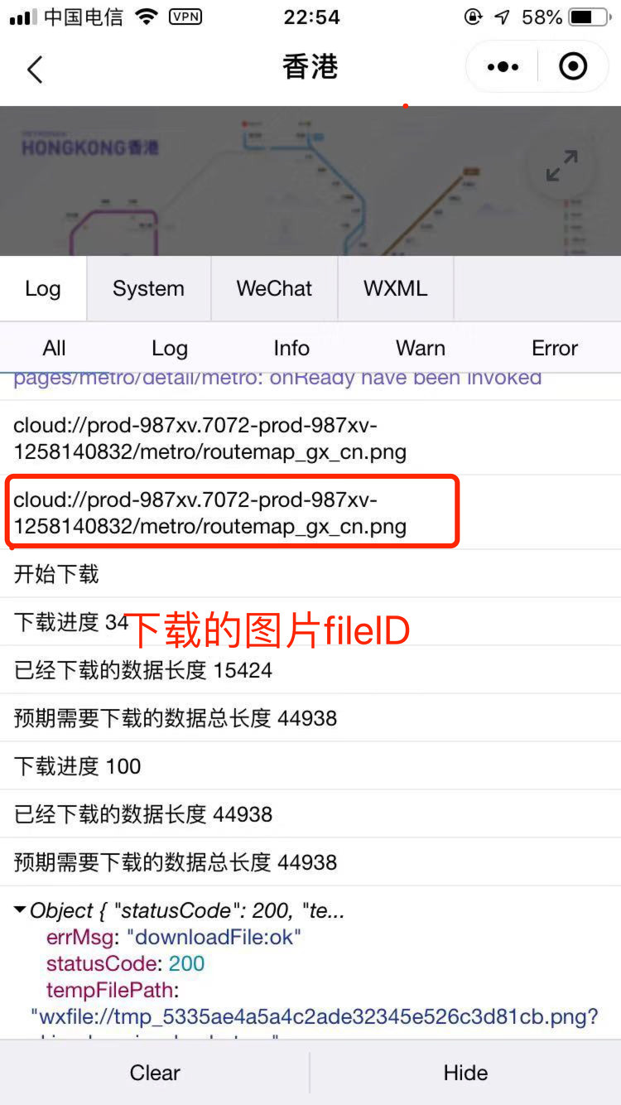
Task: Select 已经下载的数据长度 44938 log line
Action: (310, 814)
